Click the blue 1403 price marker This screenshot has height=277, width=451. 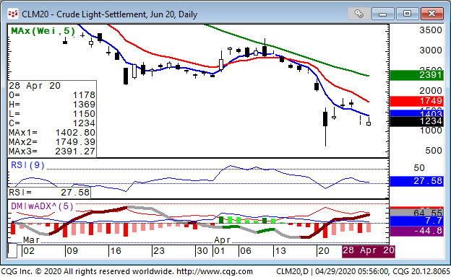click(x=416, y=113)
